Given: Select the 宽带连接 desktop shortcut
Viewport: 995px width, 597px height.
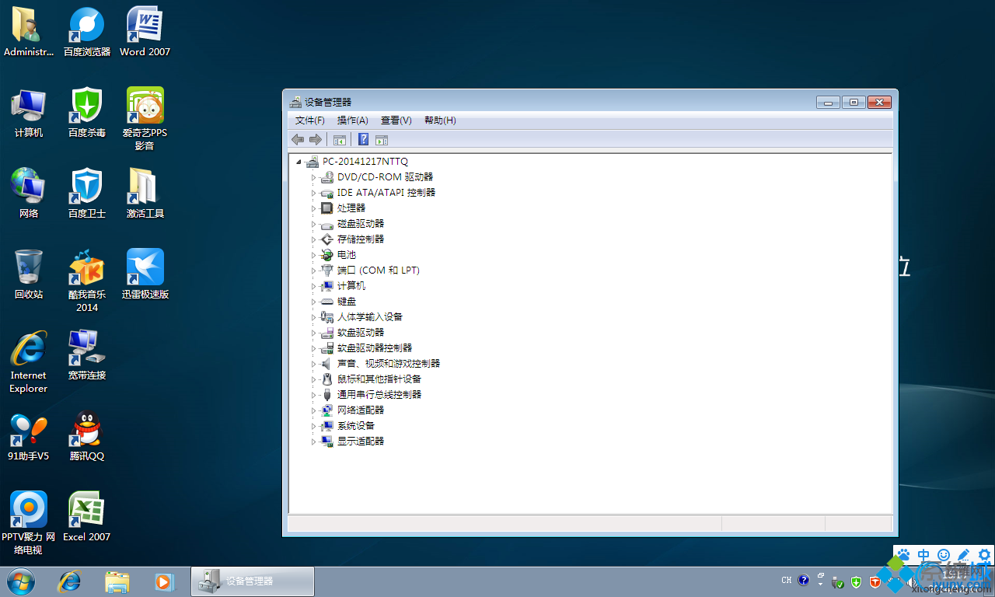Looking at the screenshot, I should pyautogui.click(x=87, y=356).
